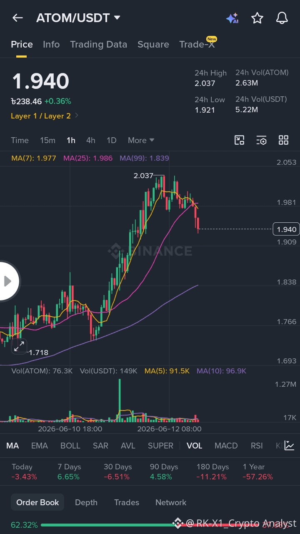Expand Layer 1 / Layer 2 category
Image resolution: width=300 pixels, height=534 pixels.
(x=45, y=116)
